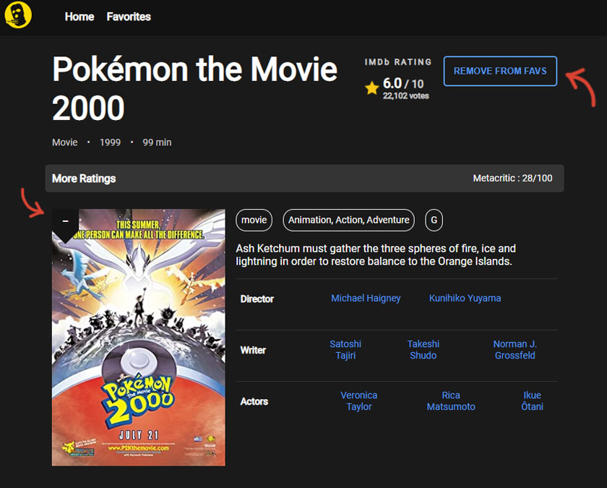Open the Home menu item

pos(79,17)
